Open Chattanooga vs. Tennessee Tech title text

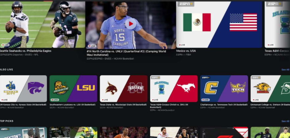[x=224, y=105]
